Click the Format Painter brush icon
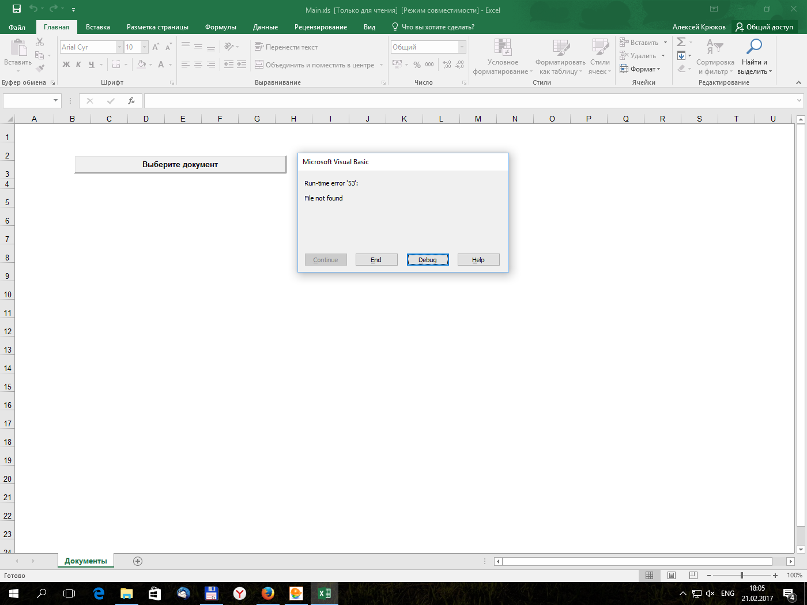This screenshot has width=807, height=605. (40, 68)
